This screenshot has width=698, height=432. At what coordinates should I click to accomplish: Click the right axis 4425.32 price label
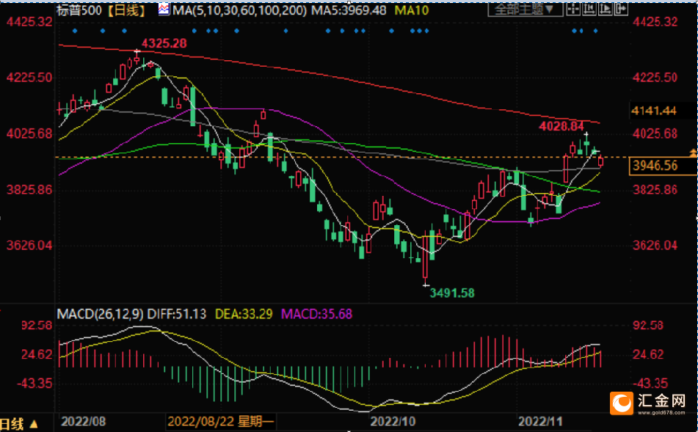pos(655,21)
